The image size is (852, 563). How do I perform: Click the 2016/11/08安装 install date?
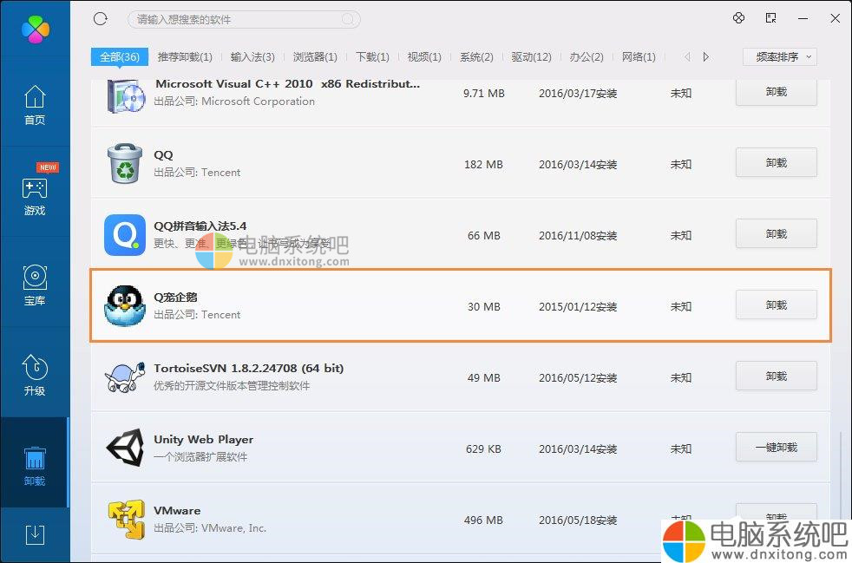pyautogui.click(x=578, y=235)
